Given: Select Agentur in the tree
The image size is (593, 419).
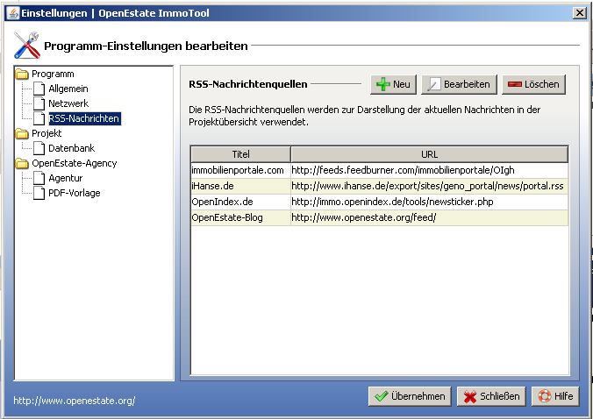Looking at the screenshot, I should (x=65, y=178).
